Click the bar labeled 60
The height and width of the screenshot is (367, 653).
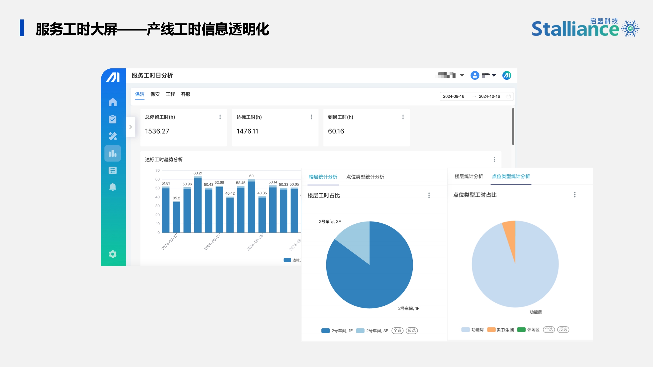click(x=251, y=206)
